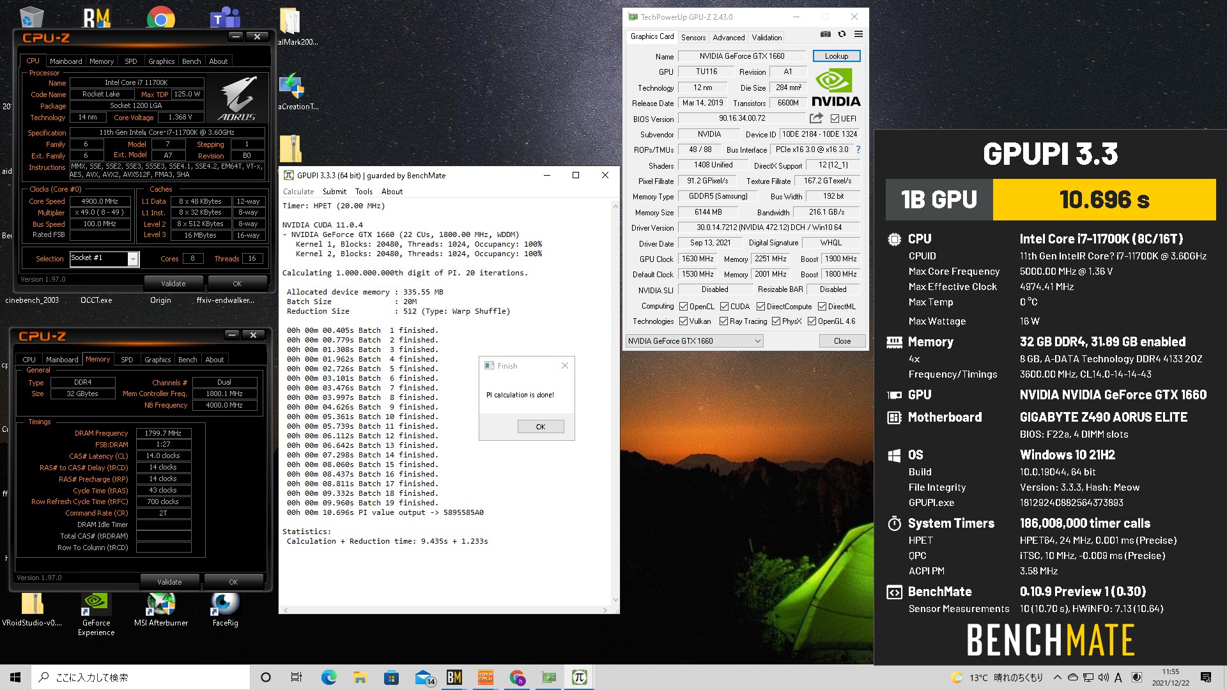1227x690 pixels.
Task: Toggle the CUDA checkbox
Action: coord(724,307)
